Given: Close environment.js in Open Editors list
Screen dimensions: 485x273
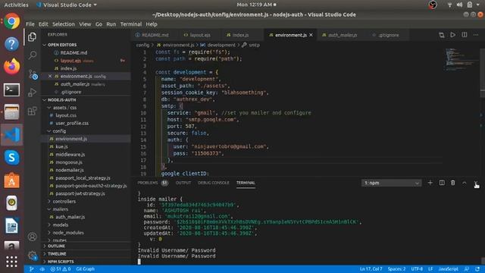Looking at the screenshot, I should [50, 76].
